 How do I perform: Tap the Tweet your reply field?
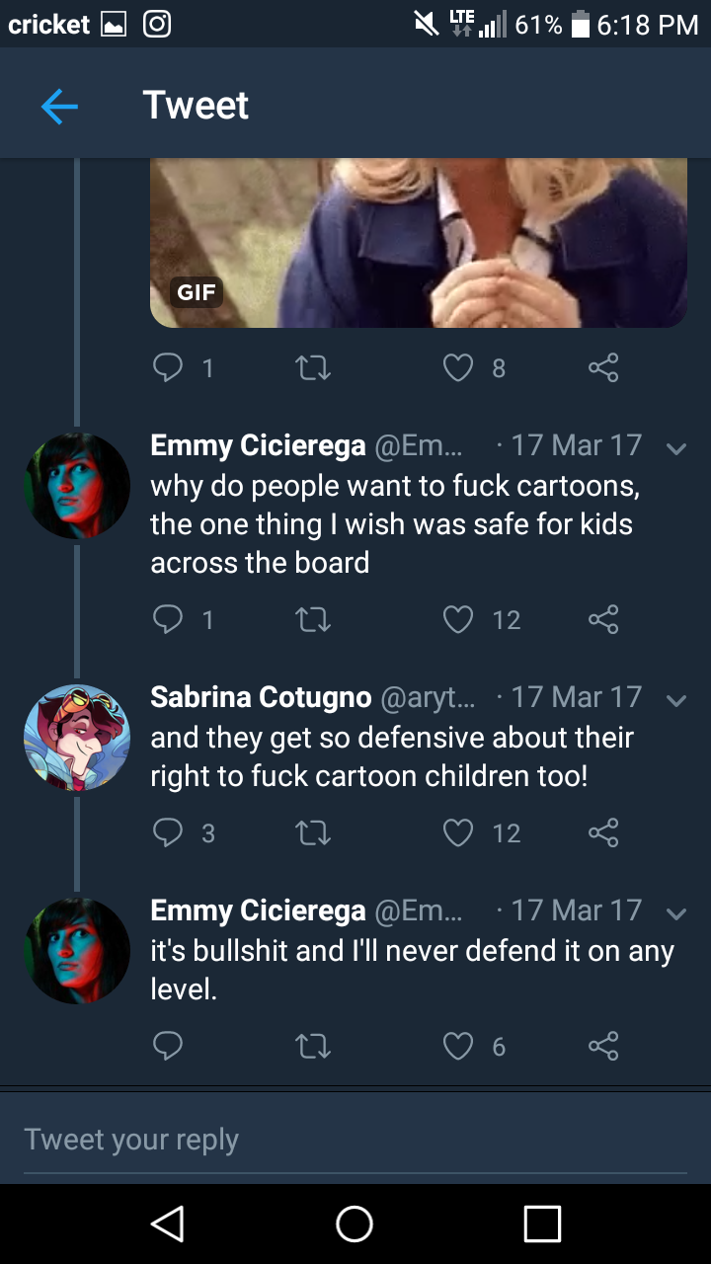tap(355, 1140)
